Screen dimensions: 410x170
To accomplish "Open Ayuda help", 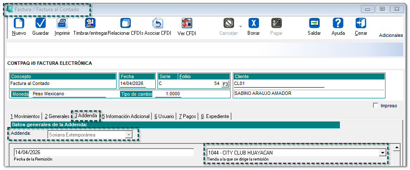I will [x=338, y=23].
